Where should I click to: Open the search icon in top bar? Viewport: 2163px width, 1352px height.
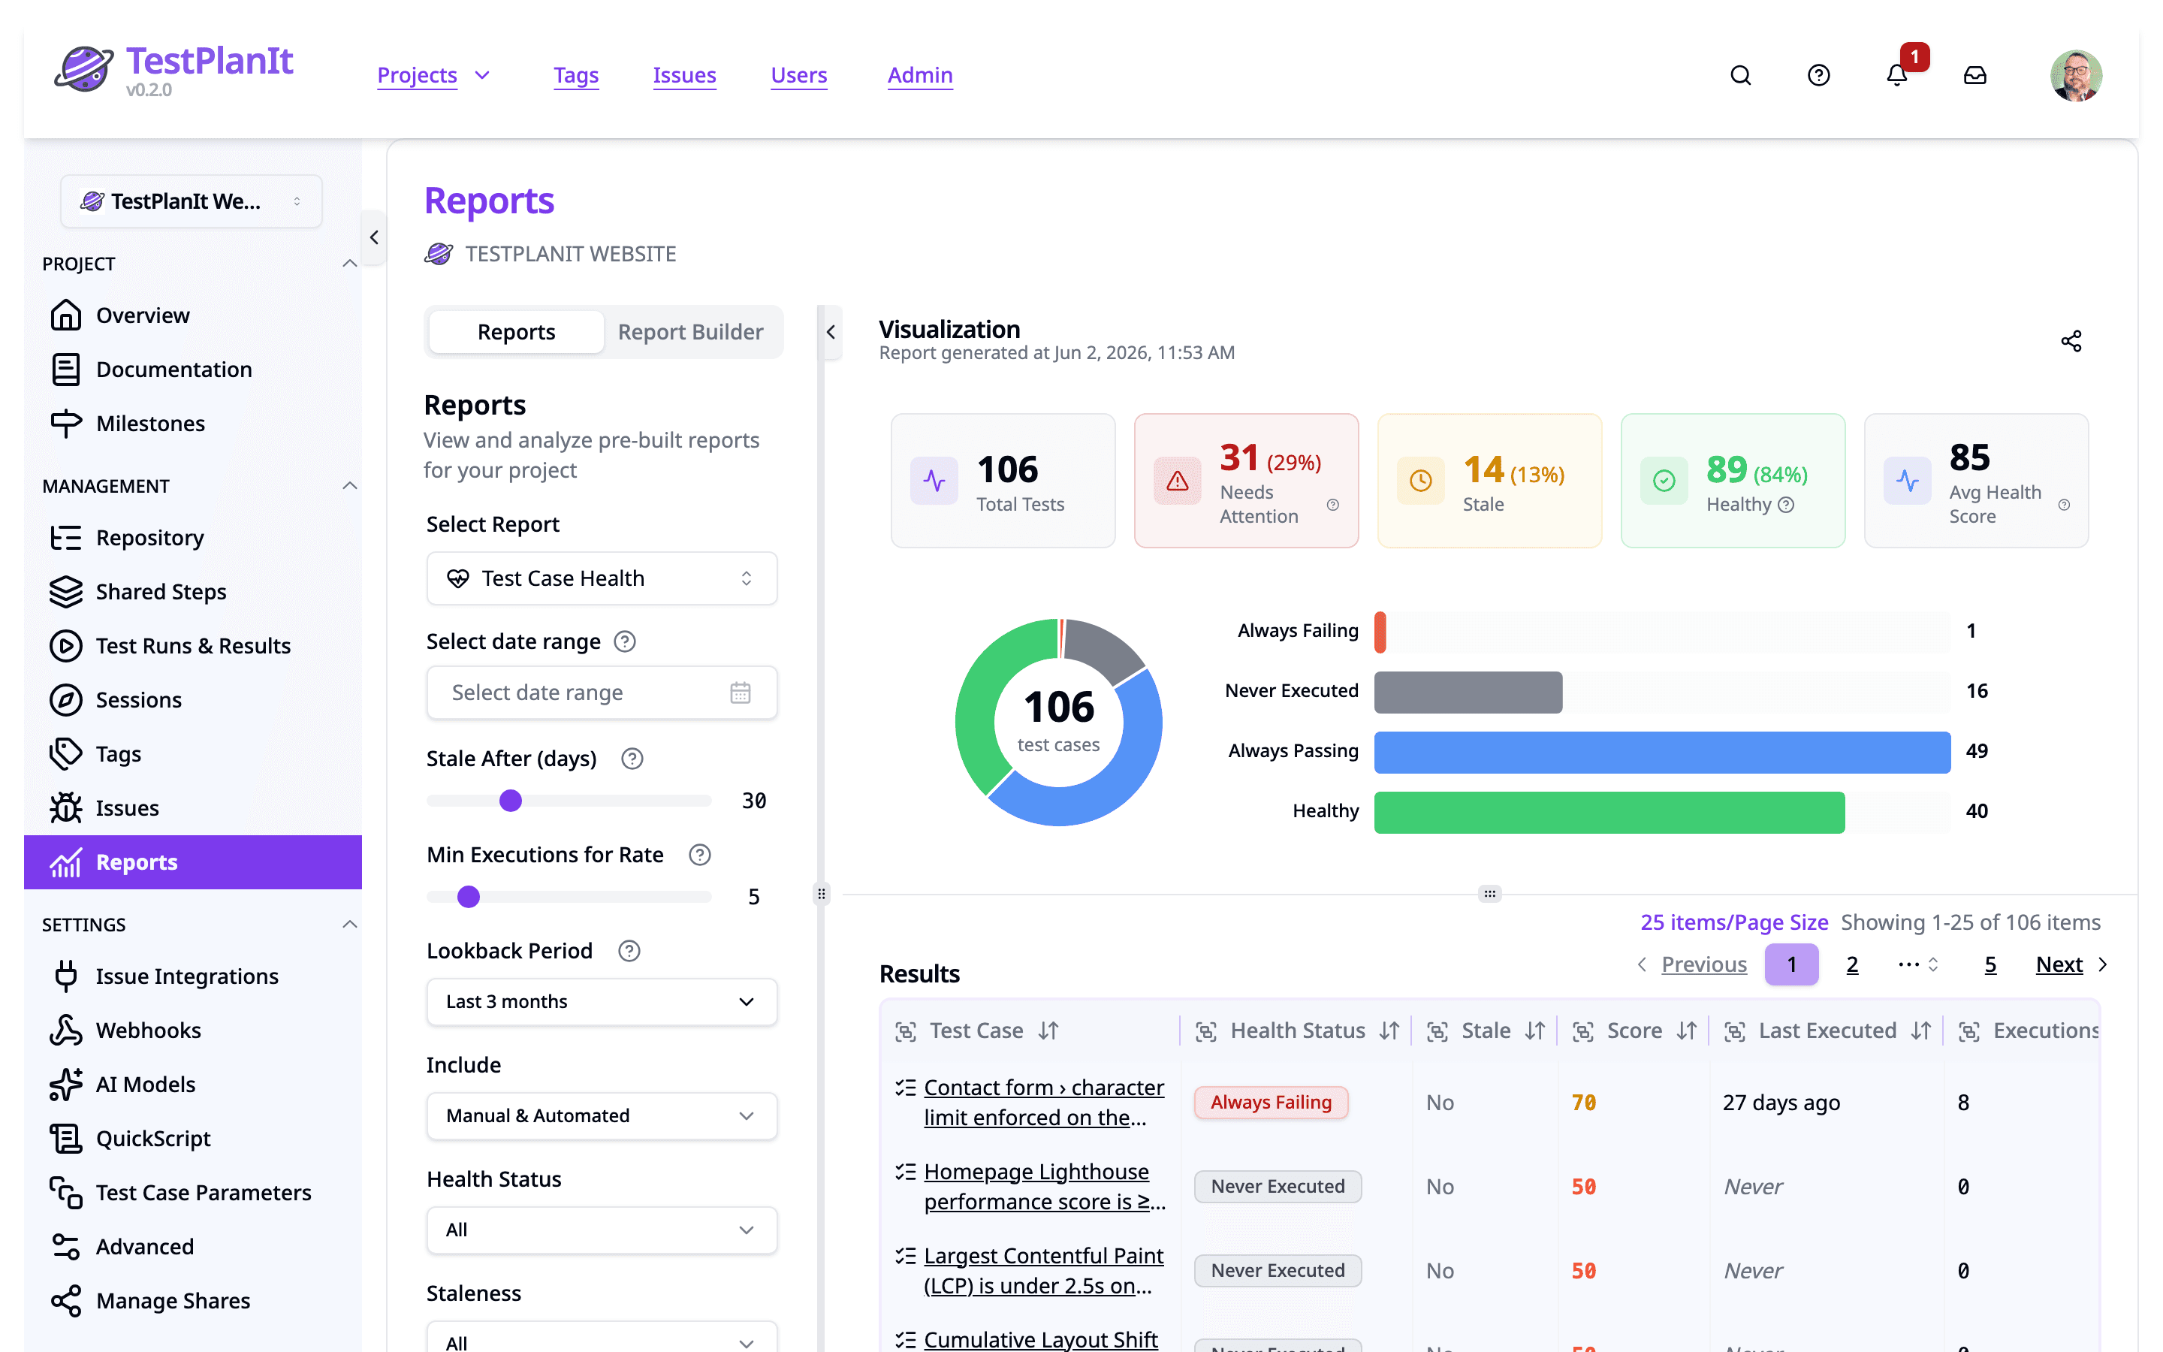(1740, 75)
